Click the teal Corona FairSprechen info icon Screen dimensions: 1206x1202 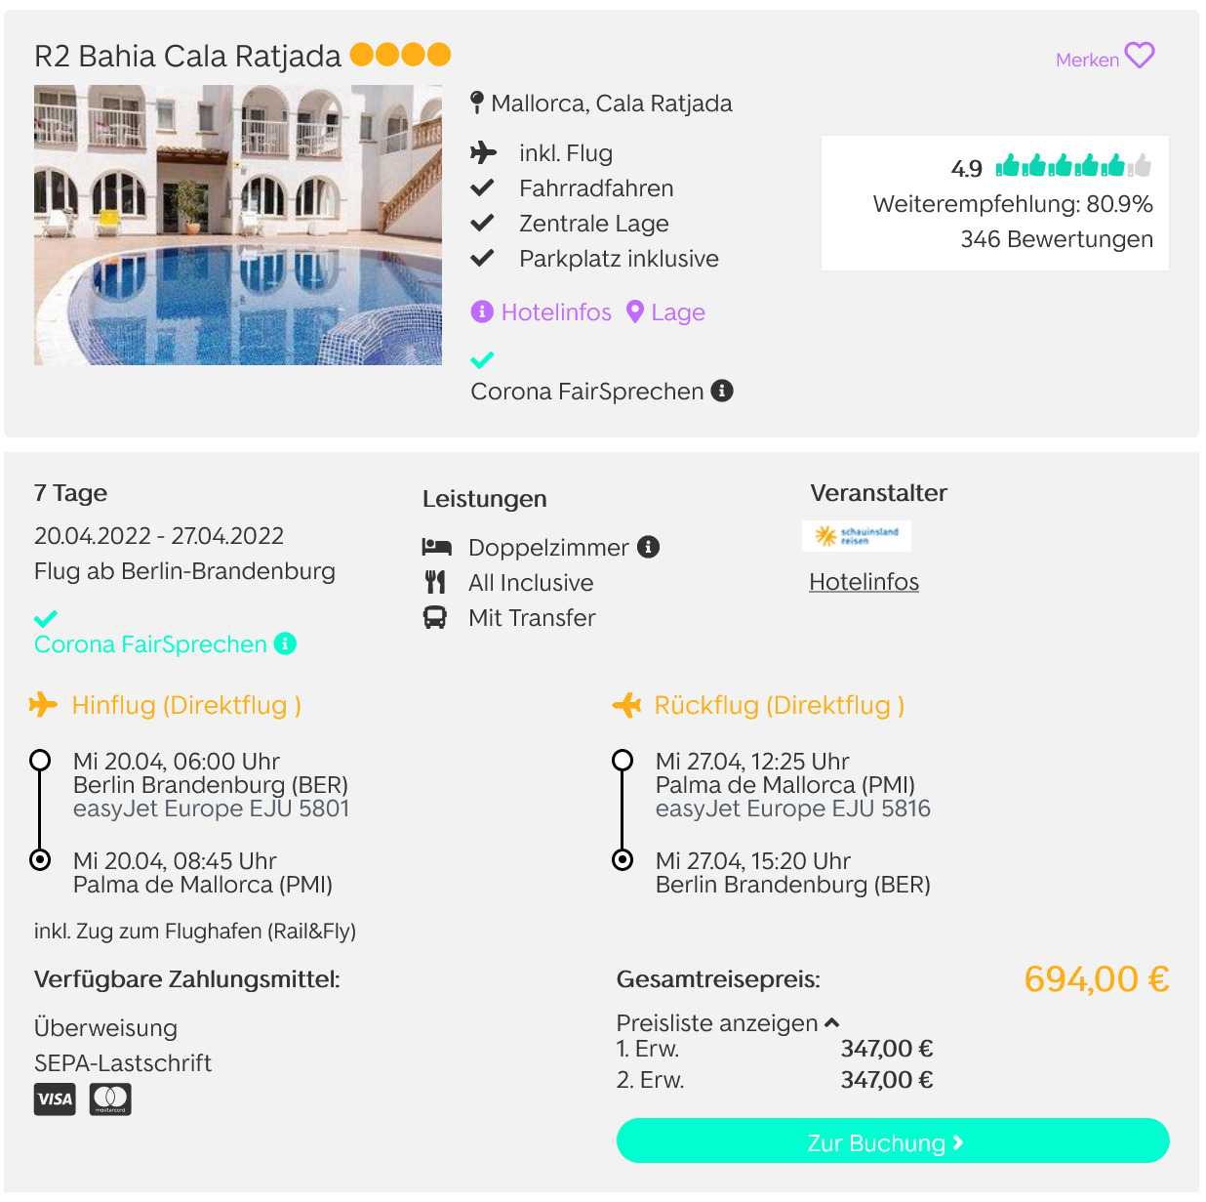285,643
